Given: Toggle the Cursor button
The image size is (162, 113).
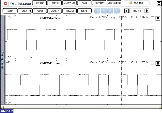Looking at the screenshot, I should [55, 11].
